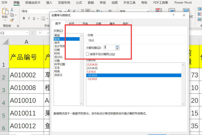This screenshot has height=135, width=202.
Task: Click the highlighted middle align icon
Action: [88, 10]
